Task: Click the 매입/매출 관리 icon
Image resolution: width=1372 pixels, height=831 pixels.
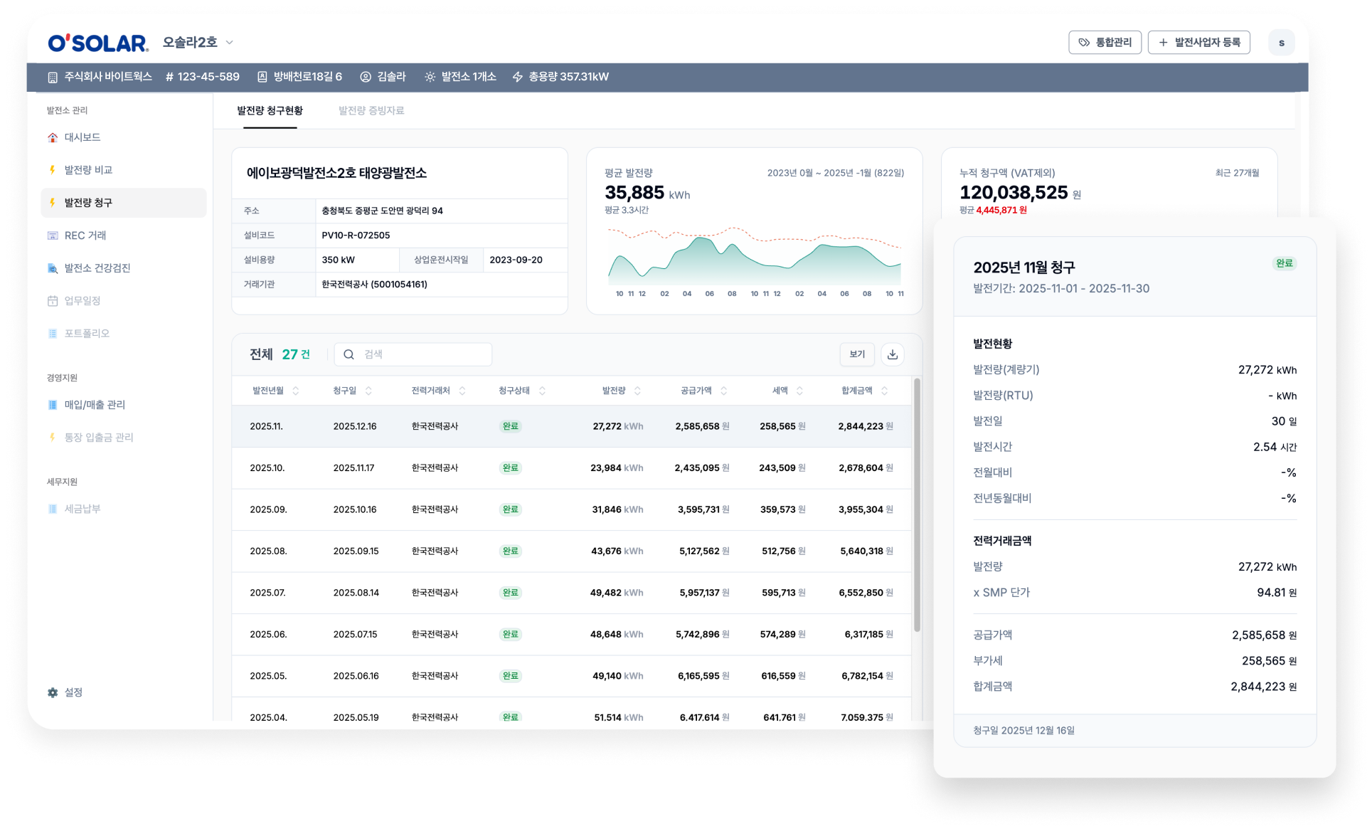Action: (53, 405)
